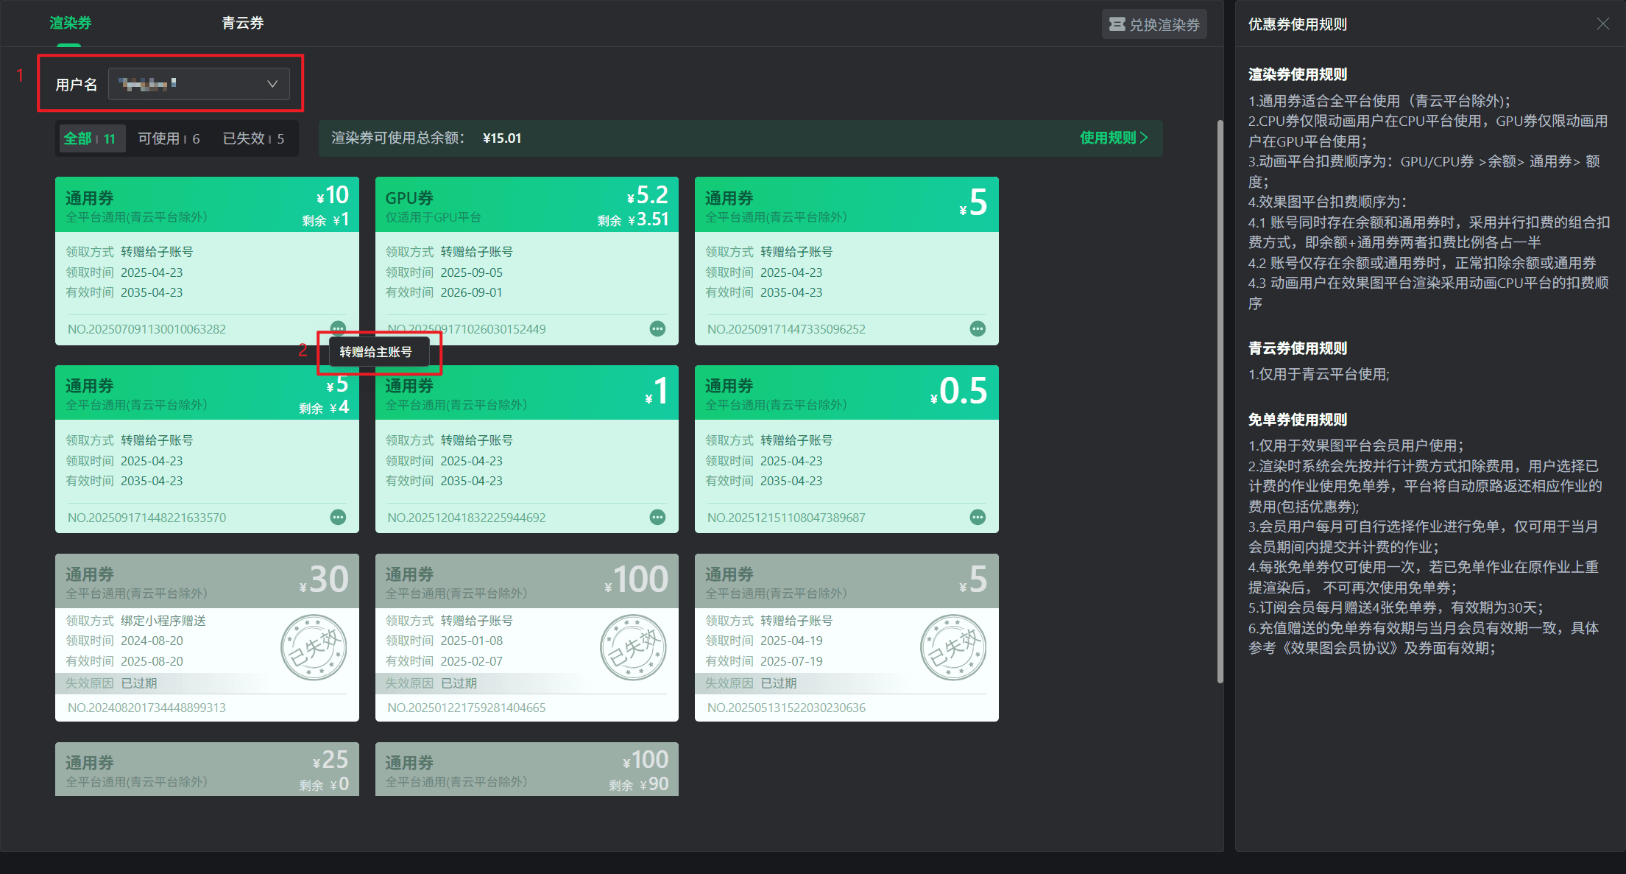Close the 优惠券使用规则 panel
The image size is (1626, 874).
[x=1602, y=24]
